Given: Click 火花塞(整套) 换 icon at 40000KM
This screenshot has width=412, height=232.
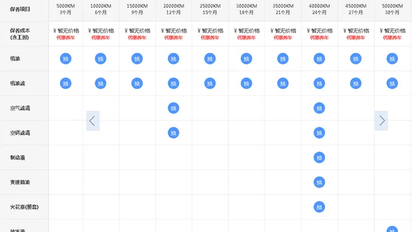Looking at the screenshot, I should (x=319, y=207).
